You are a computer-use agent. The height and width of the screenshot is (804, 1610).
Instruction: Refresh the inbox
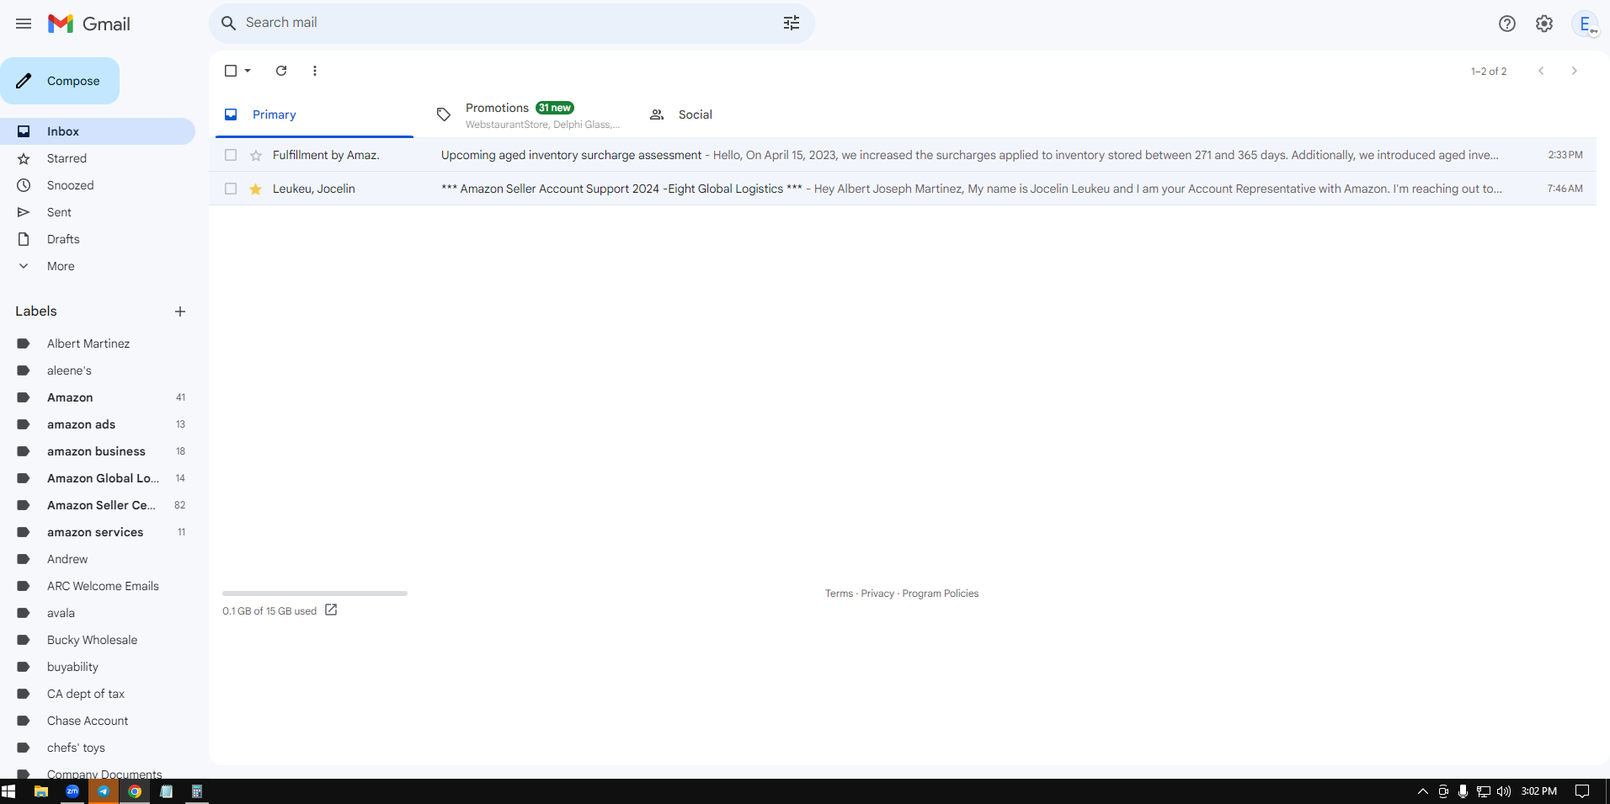click(x=281, y=71)
